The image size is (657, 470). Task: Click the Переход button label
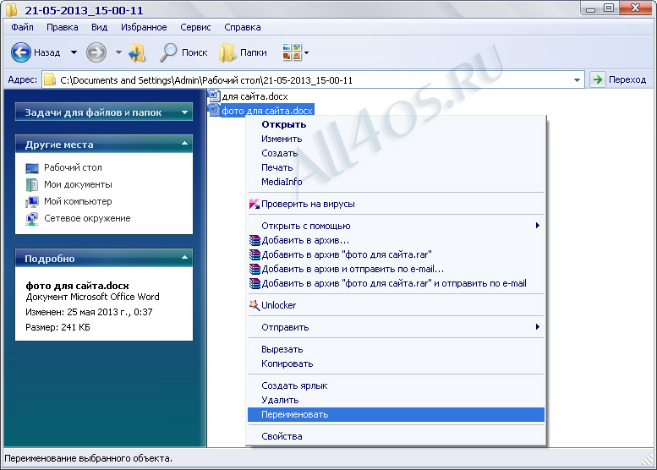627,79
